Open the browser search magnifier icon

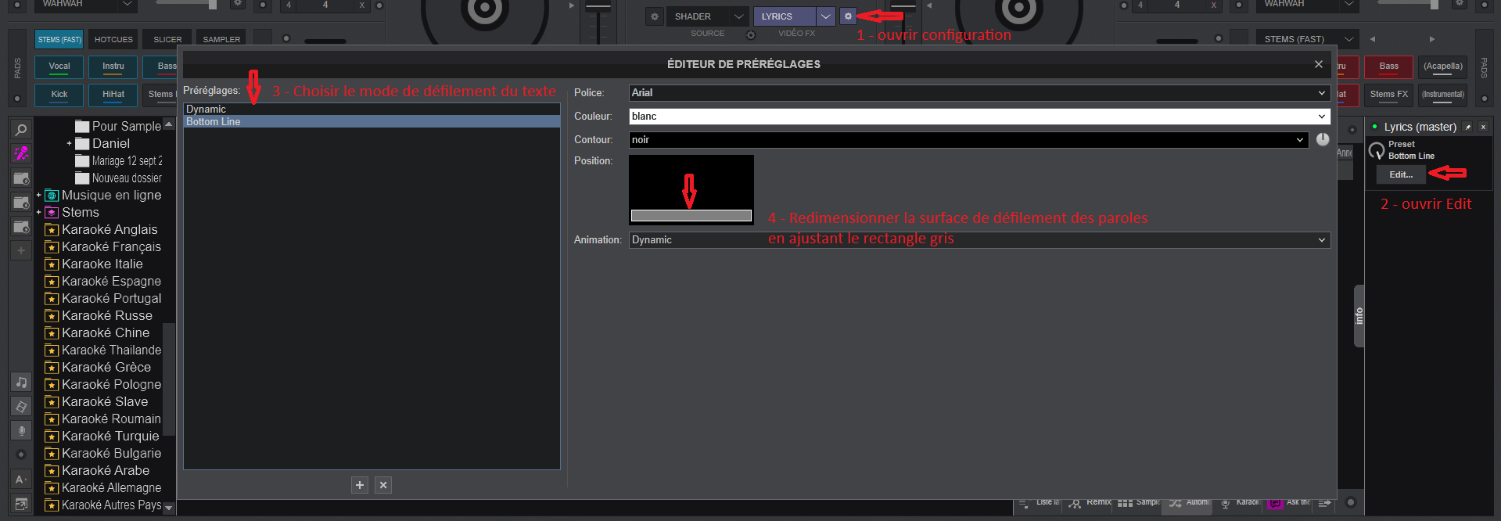click(21, 130)
